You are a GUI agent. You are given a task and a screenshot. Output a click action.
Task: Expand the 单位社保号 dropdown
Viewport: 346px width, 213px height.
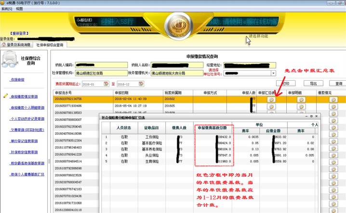(x=273, y=73)
